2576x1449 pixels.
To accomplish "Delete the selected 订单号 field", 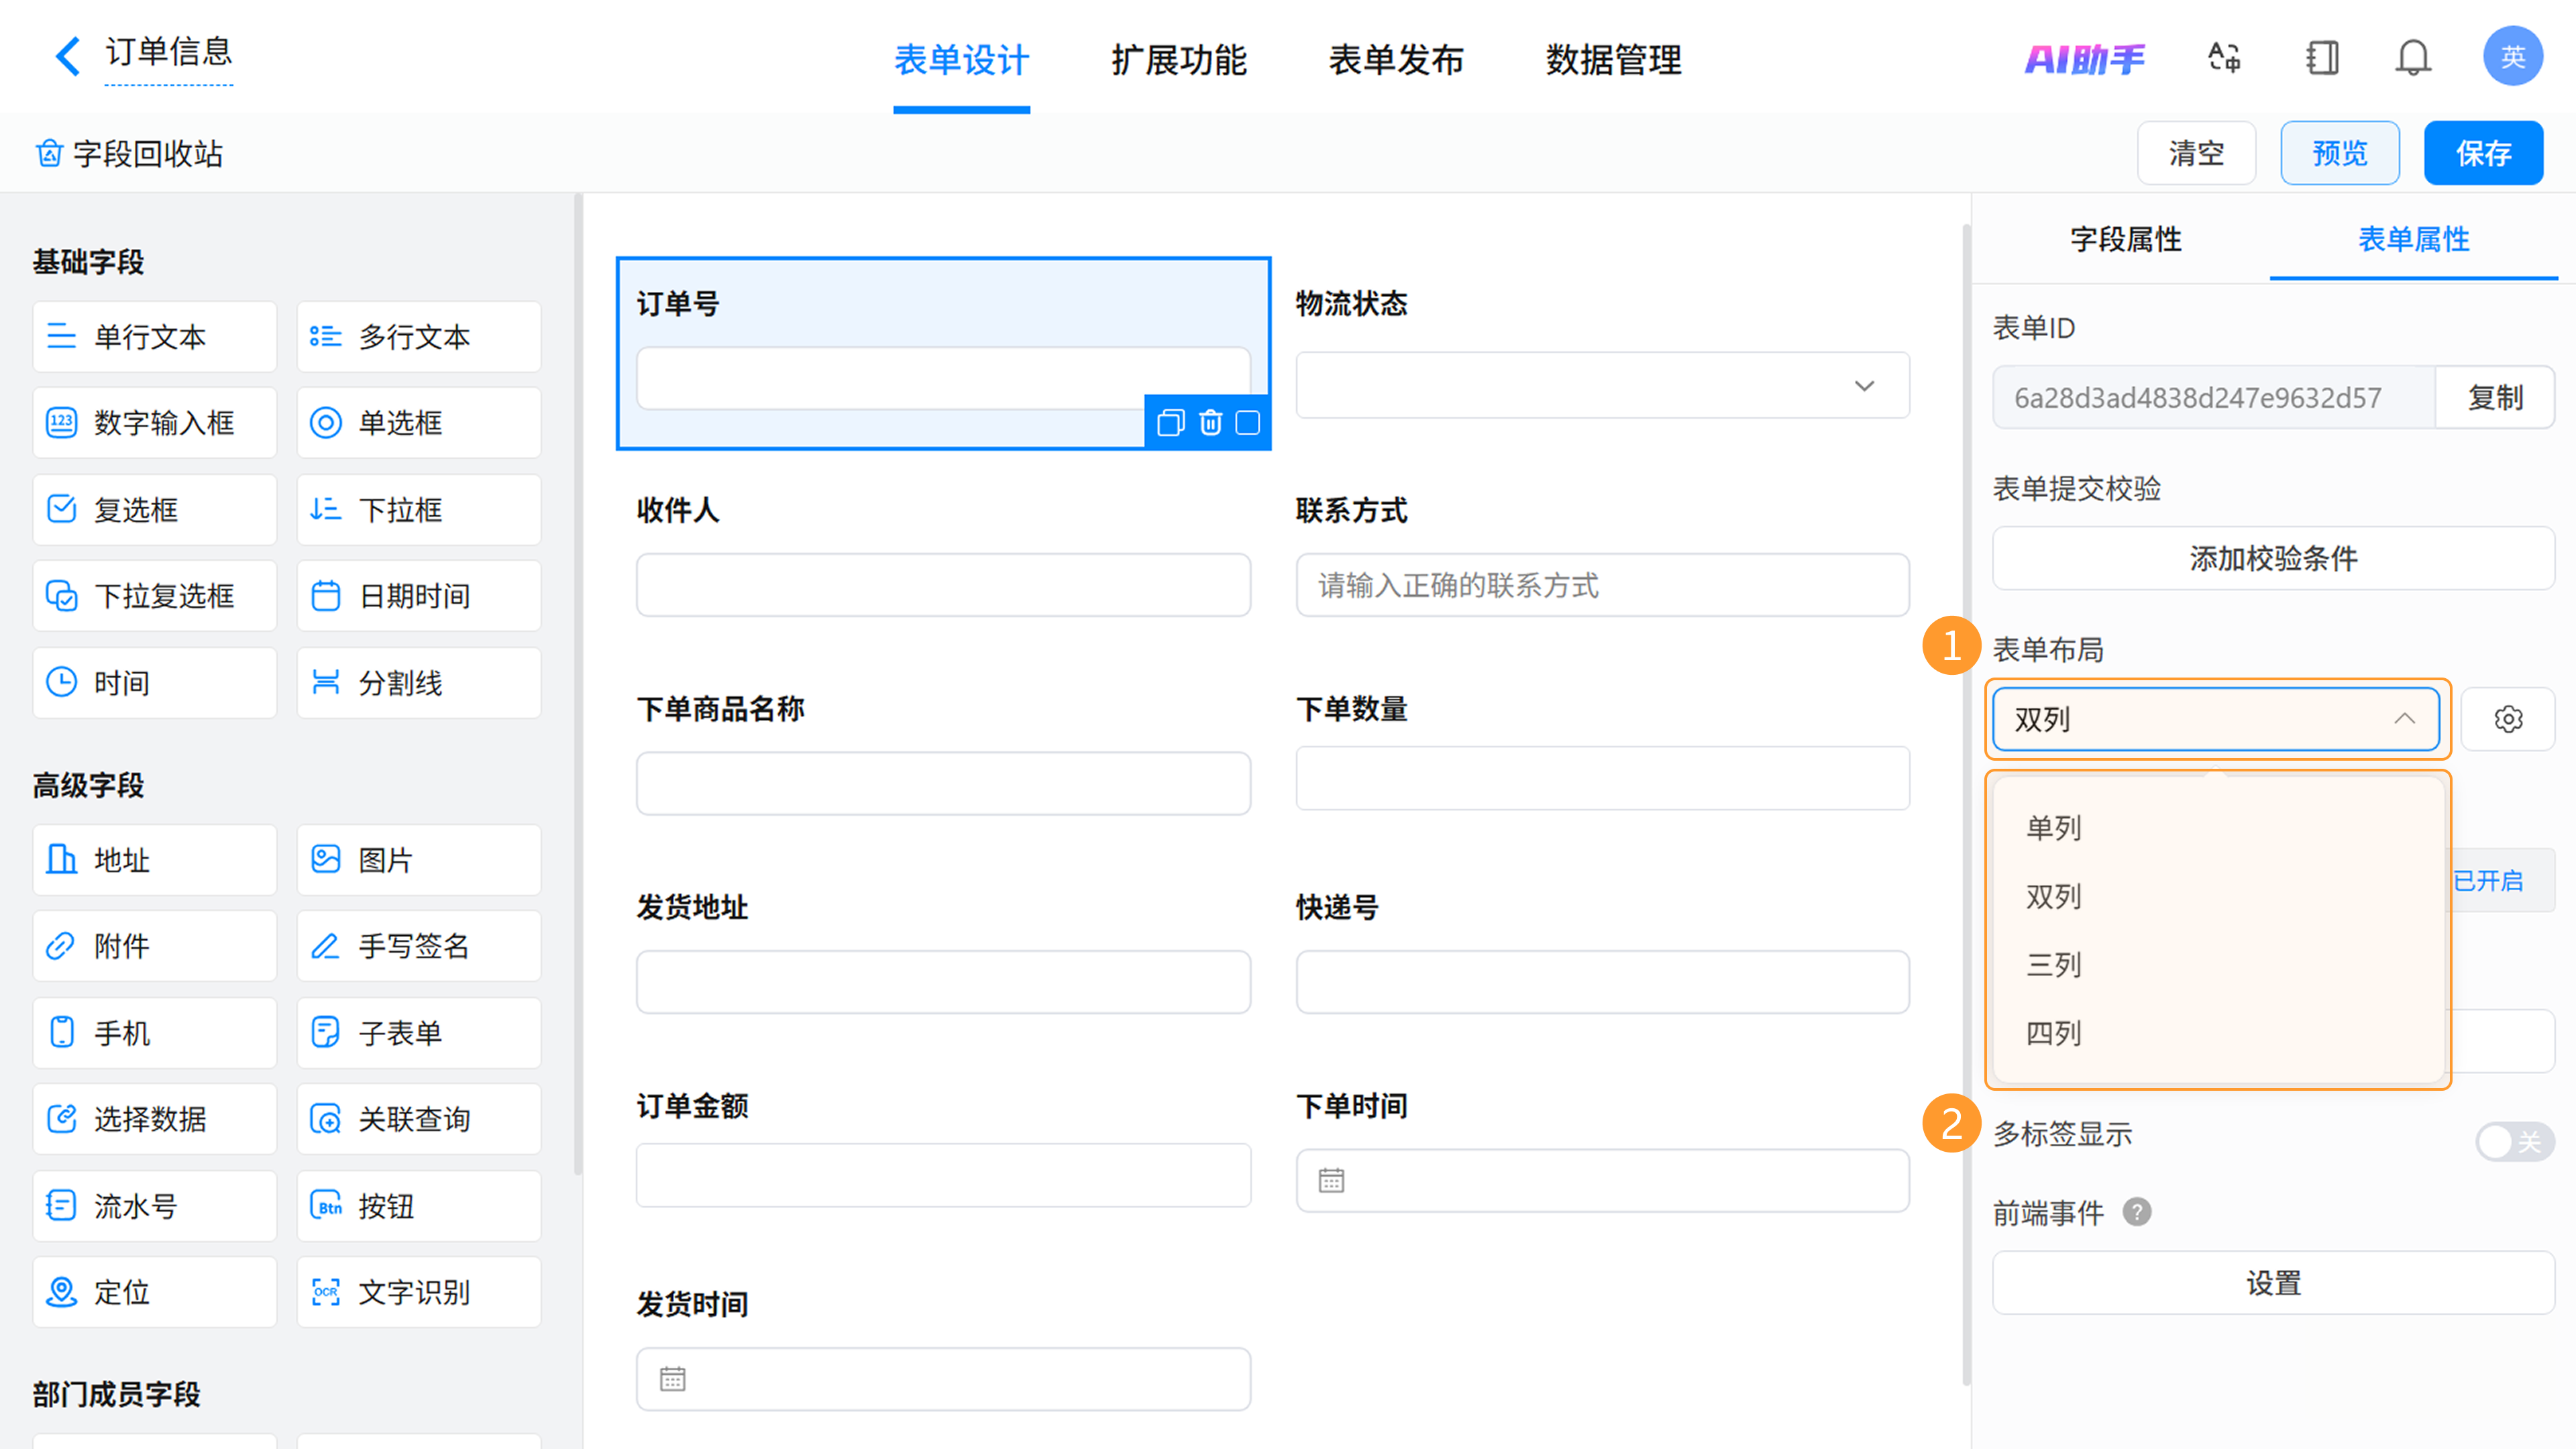I will click(1210, 423).
